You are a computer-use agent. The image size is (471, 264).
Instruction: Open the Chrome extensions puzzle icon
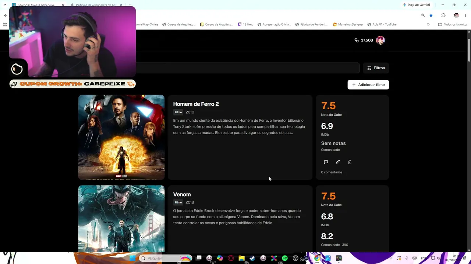point(443,15)
